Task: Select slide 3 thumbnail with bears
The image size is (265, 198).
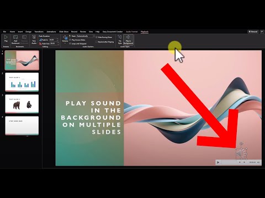Action: tap(22, 104)
